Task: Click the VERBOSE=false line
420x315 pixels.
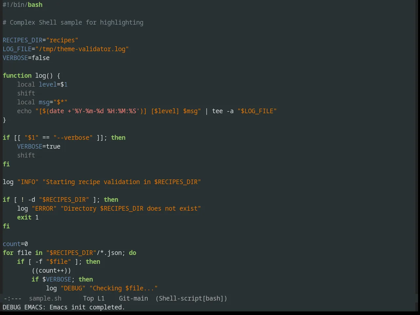Action: click(x=26, y=58)
